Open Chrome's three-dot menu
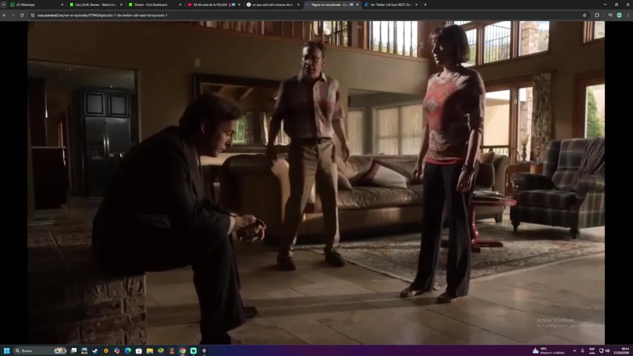This screenshot has width=633, height=356. click(x=629, y=15)
